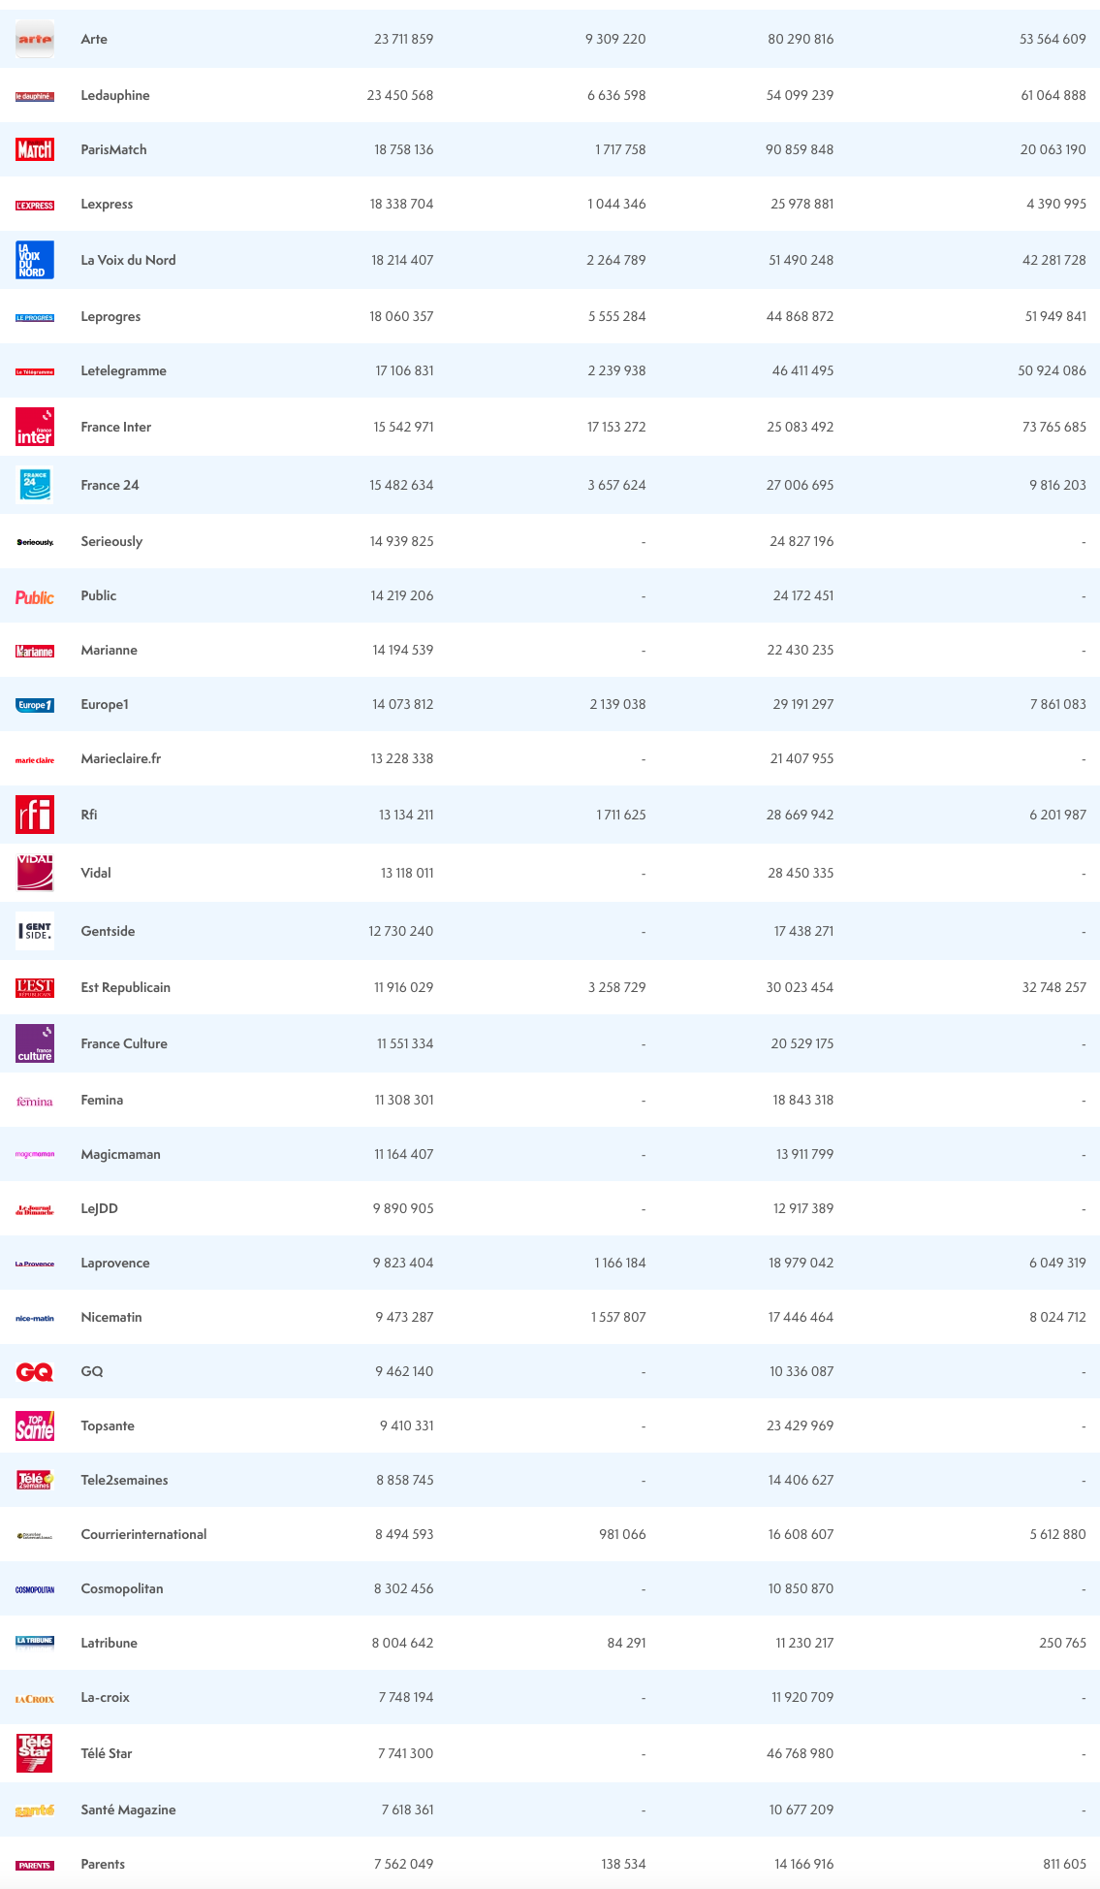Click Lexpress value 18 338 704
This screenshot has width=1100, height=1889.
coord(401,204)
